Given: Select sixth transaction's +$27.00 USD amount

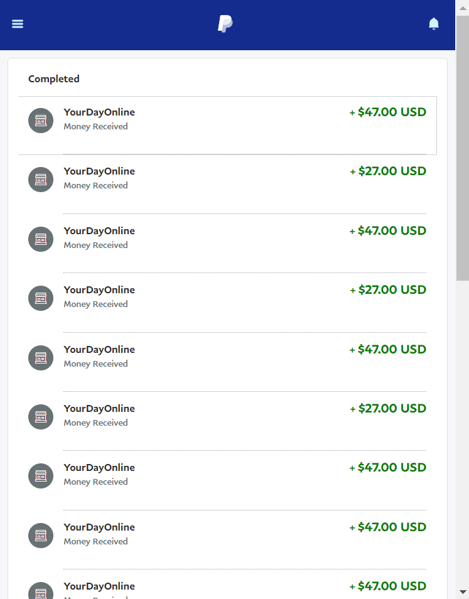Looking at the screenshot, I should (387, 408).
